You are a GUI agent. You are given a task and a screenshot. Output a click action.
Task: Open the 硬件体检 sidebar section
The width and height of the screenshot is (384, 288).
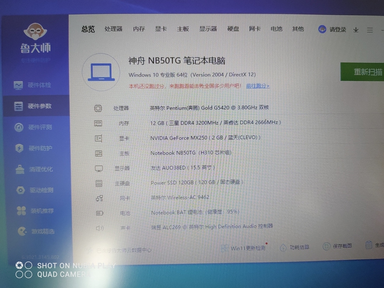pos(32,85)
